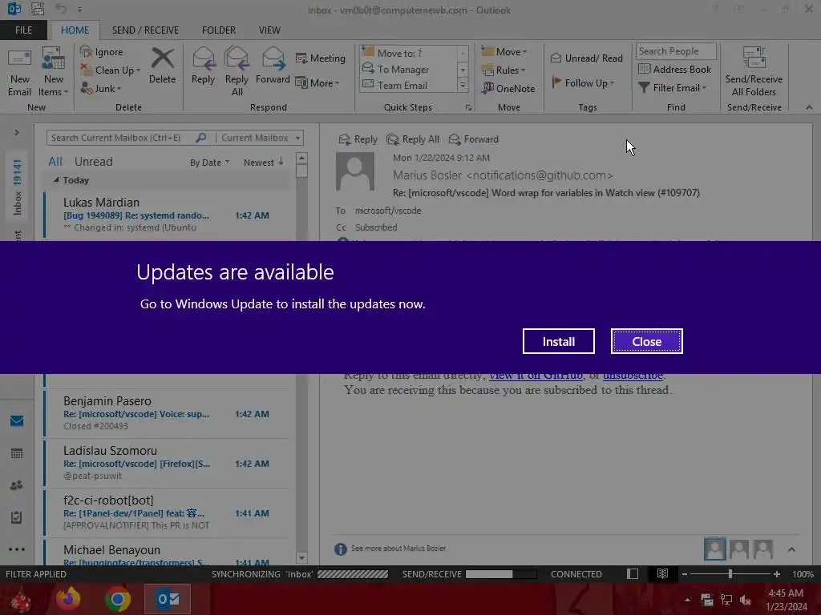Open the More respond options
The image size is (821, 615).
point(317,82)
